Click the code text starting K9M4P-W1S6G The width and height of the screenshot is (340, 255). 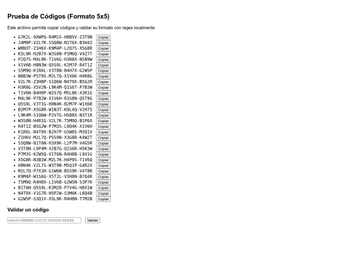coord(55,177)
